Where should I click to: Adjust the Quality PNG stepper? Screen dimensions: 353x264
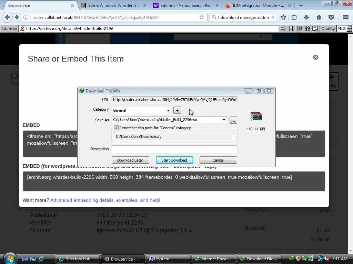coord(349,29)
